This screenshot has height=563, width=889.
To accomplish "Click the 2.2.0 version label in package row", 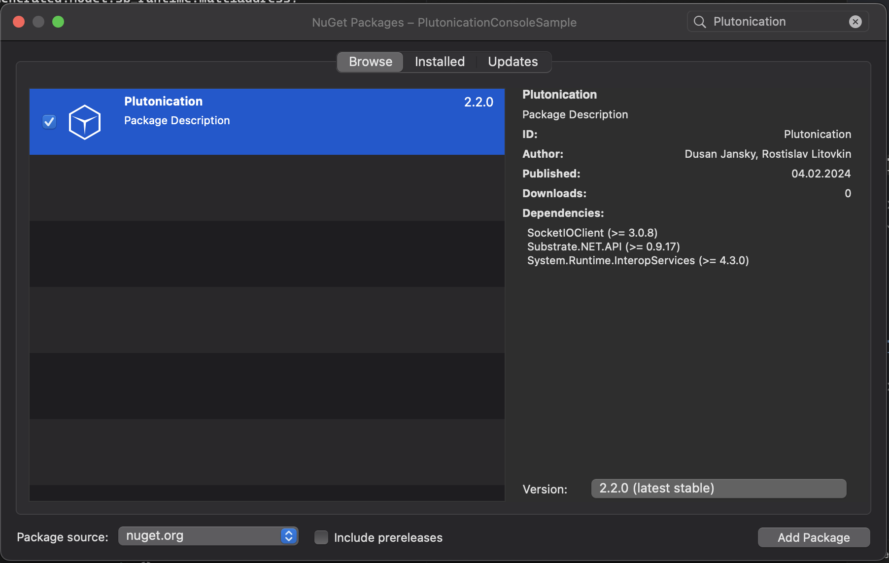I will 478,102.
